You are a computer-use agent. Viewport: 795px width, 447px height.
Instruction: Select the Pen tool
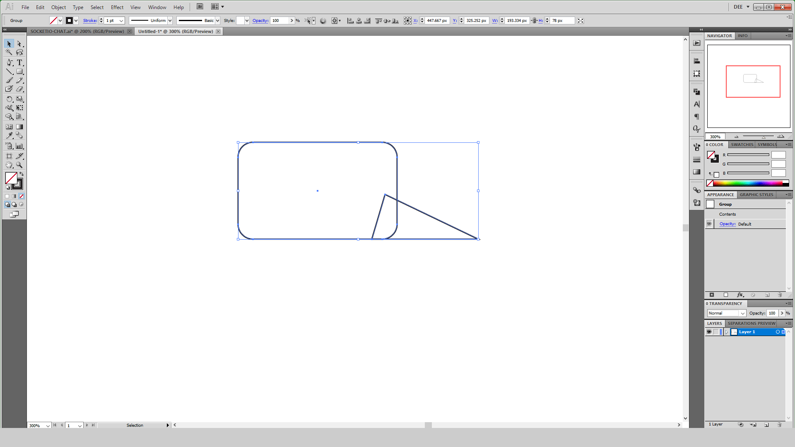pyautogui.click(x=9, y=62)
